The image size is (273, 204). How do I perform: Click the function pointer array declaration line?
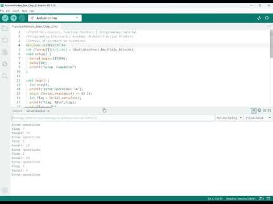coord(80,49)
